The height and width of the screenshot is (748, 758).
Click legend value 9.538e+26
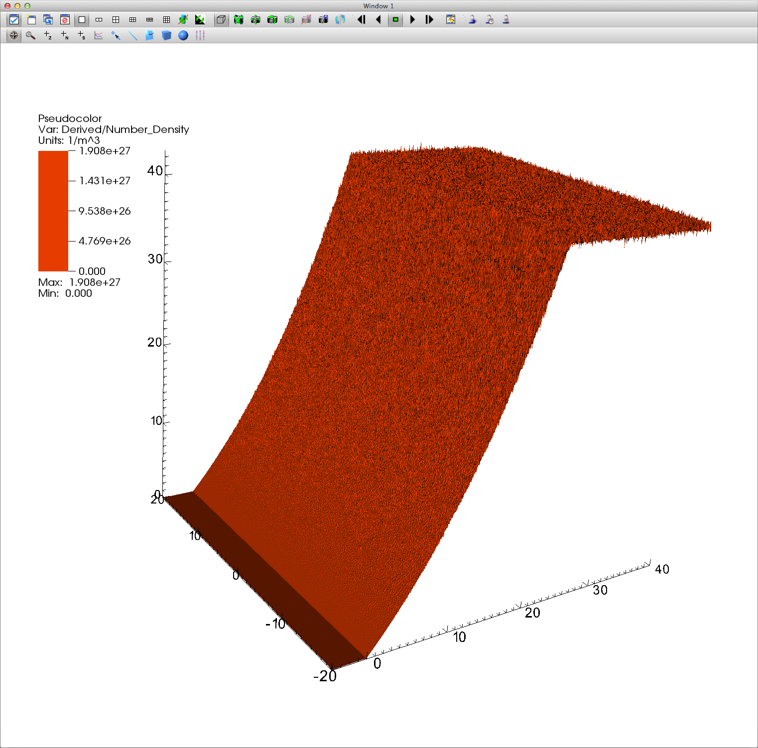click(105, 211)
